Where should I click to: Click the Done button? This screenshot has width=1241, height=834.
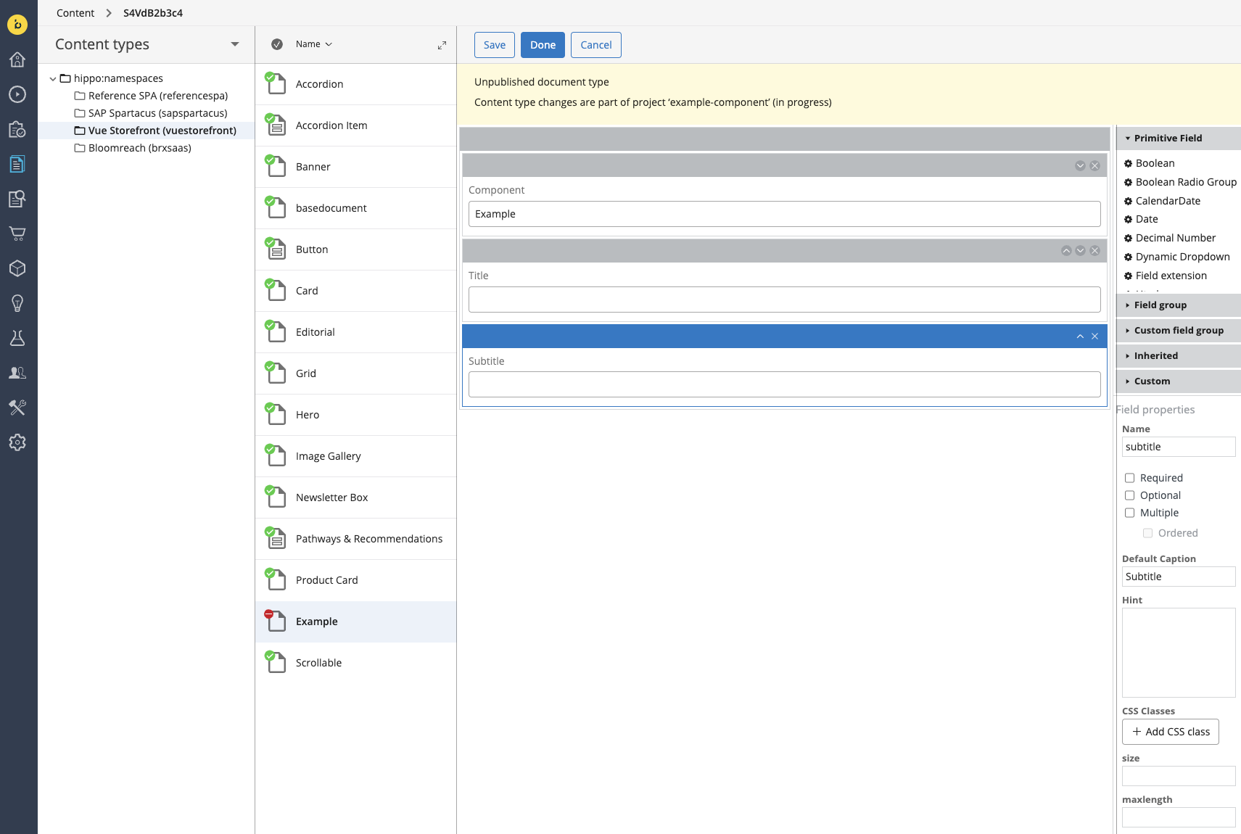(x=543, y=45)
